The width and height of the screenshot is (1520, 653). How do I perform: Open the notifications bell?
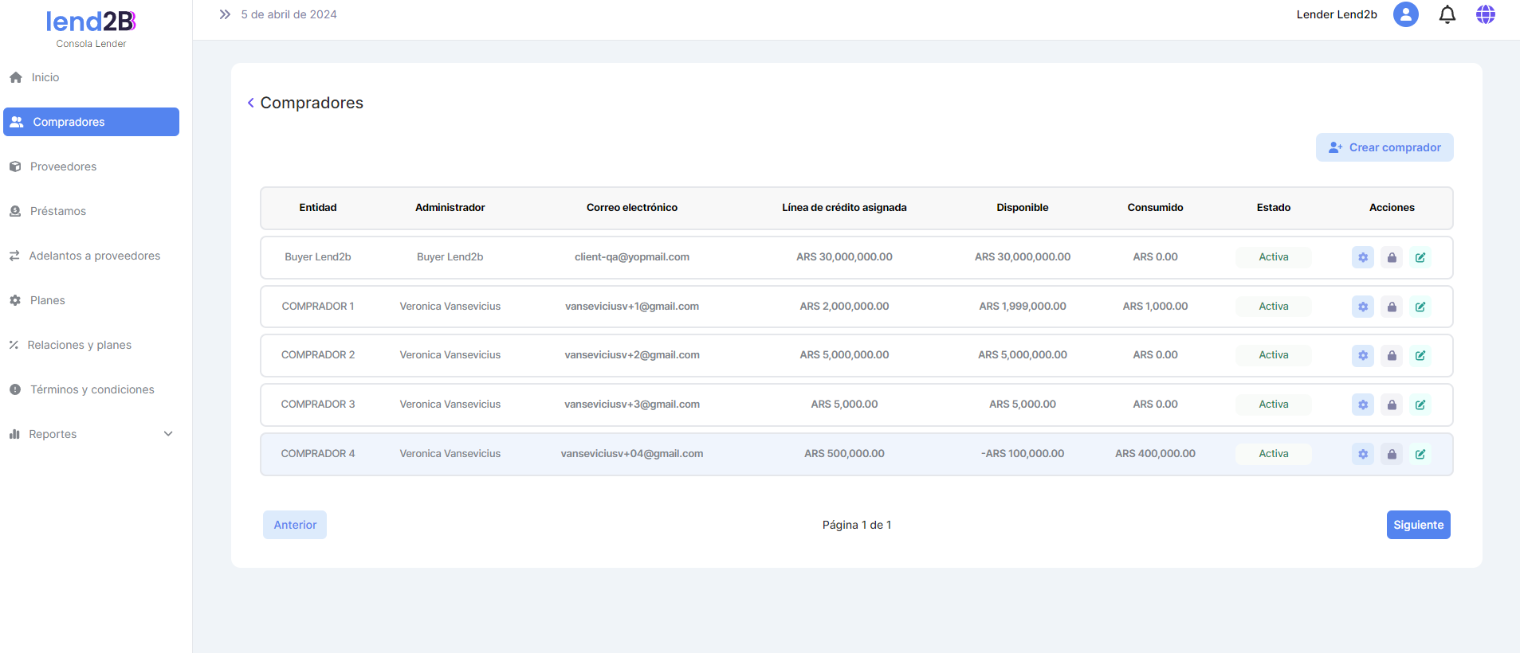click(1447, 14)
